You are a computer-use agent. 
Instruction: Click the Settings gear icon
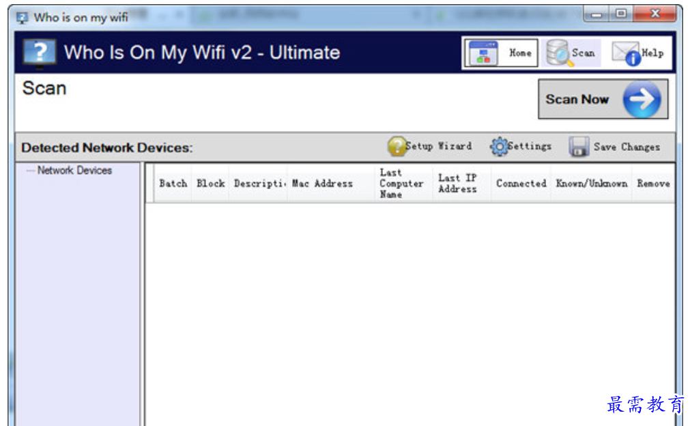[x=499, y=147]
